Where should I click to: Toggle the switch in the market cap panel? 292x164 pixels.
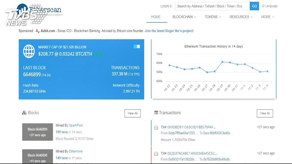tap(137, 47)
